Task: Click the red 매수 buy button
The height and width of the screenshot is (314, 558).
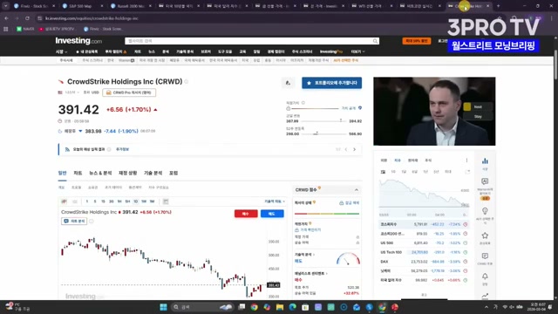Action: point(246,214)
